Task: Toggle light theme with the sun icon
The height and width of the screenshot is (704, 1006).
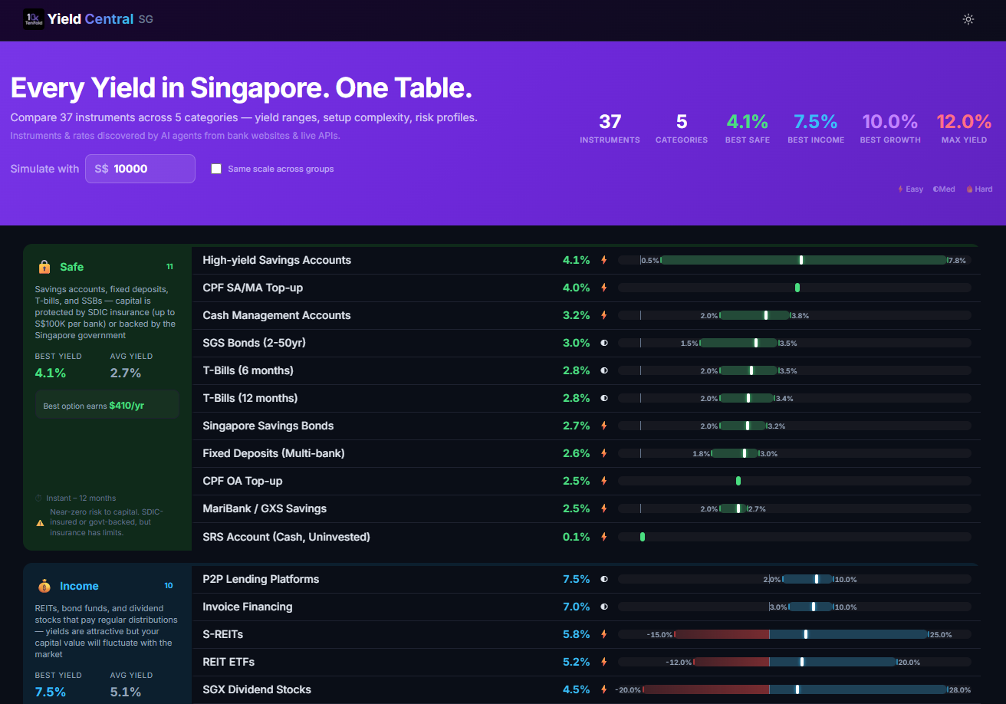Action: pyautogui.click(x=968, y=19)
